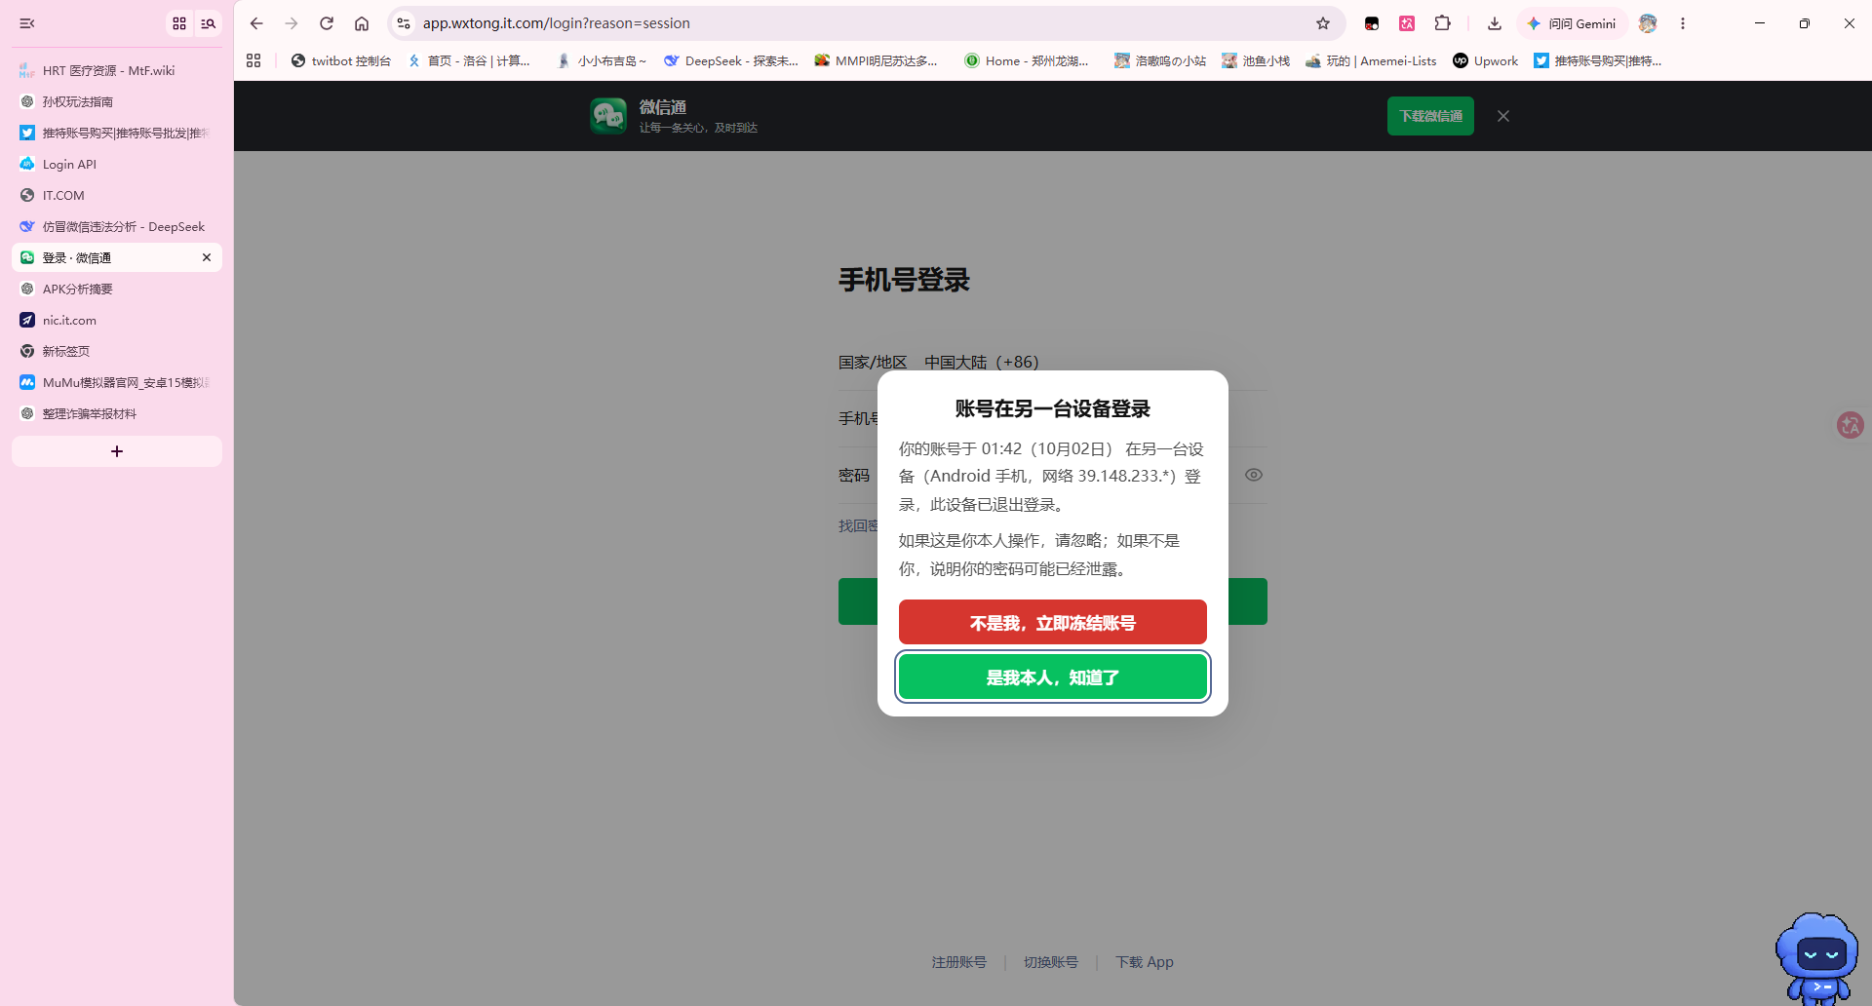The image size is (1872, 1006).
Task: Close the 登录 · 微信通 tab
Action: [207, 257]
